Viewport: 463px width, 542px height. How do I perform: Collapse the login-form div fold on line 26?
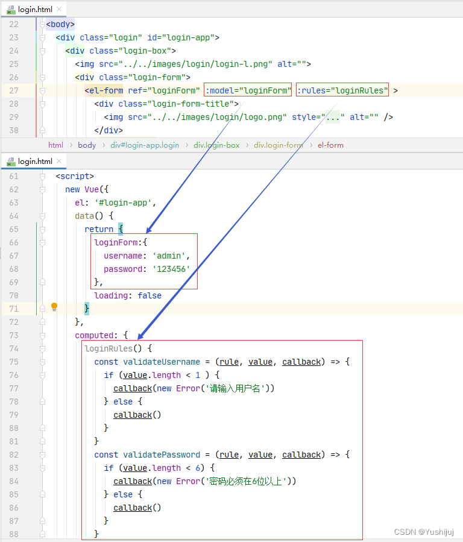coord(42,77)
